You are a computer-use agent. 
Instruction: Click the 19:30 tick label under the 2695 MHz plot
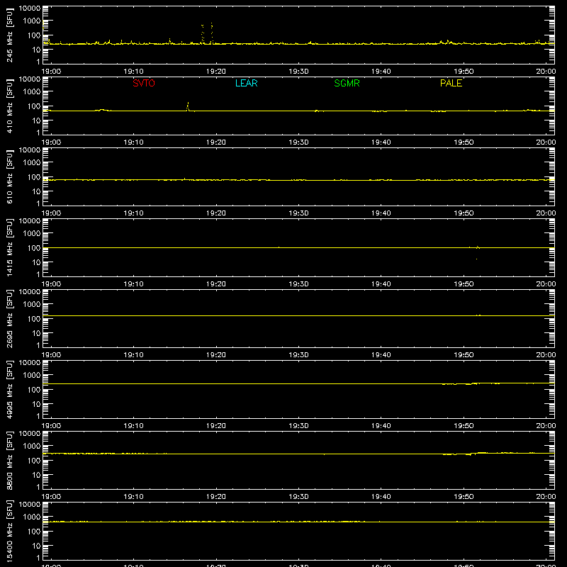click(298, 355)
